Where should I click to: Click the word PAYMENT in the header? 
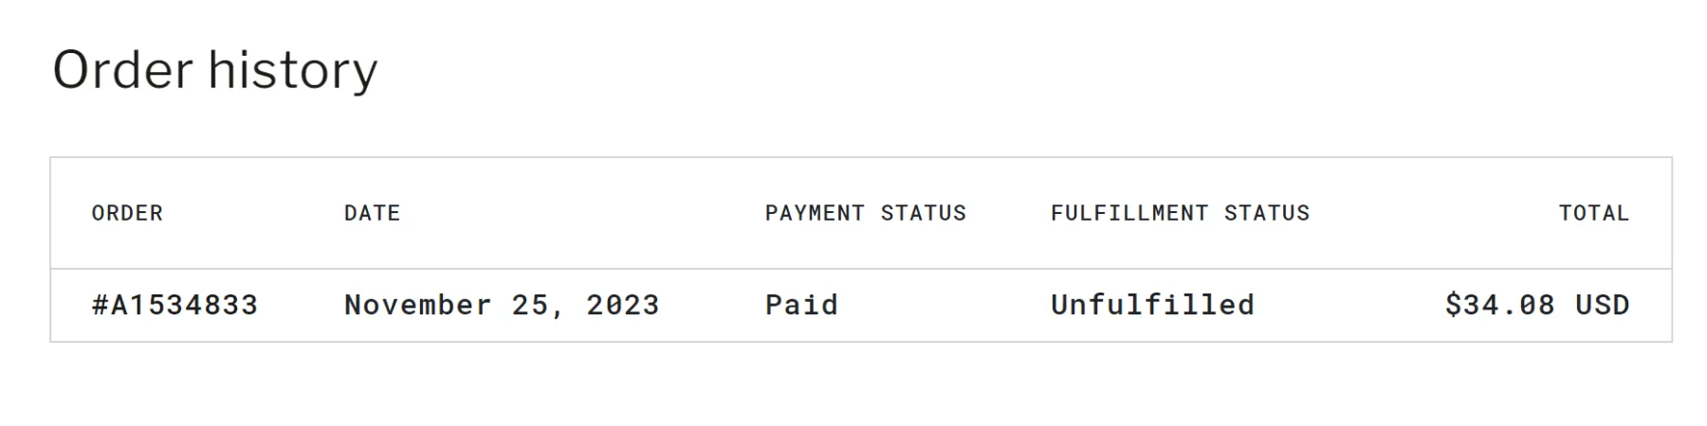click(x=815, y=213)
